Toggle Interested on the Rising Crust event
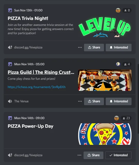The height and width of the screenshot is (165, 139). [x=119, y=101]
